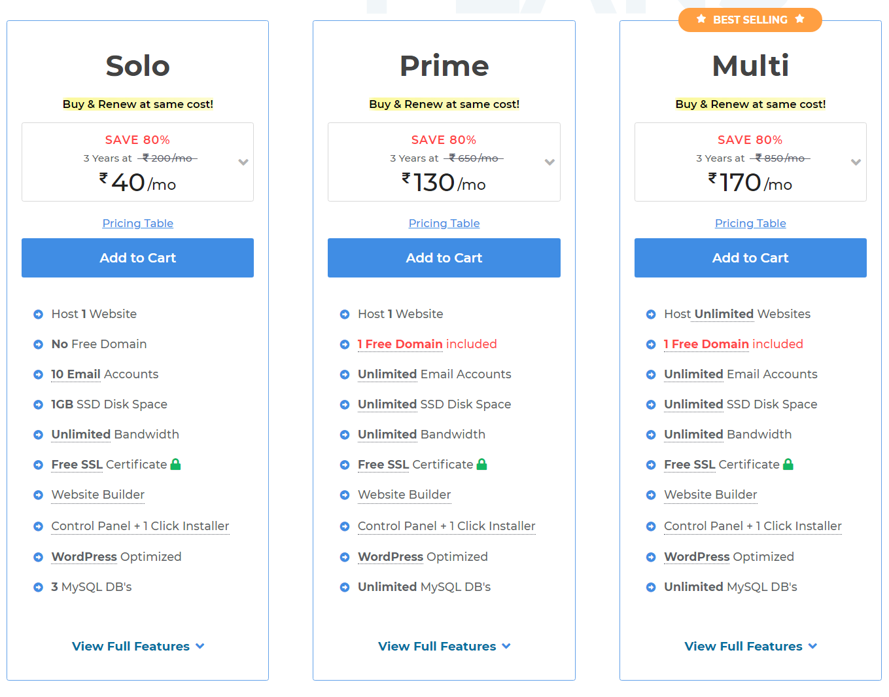The height and width of the screenshot is (697, 889).
Task: Click the arrow bullet next to Prime's Unlimited Bandwidth
Action: click(345, 435)
